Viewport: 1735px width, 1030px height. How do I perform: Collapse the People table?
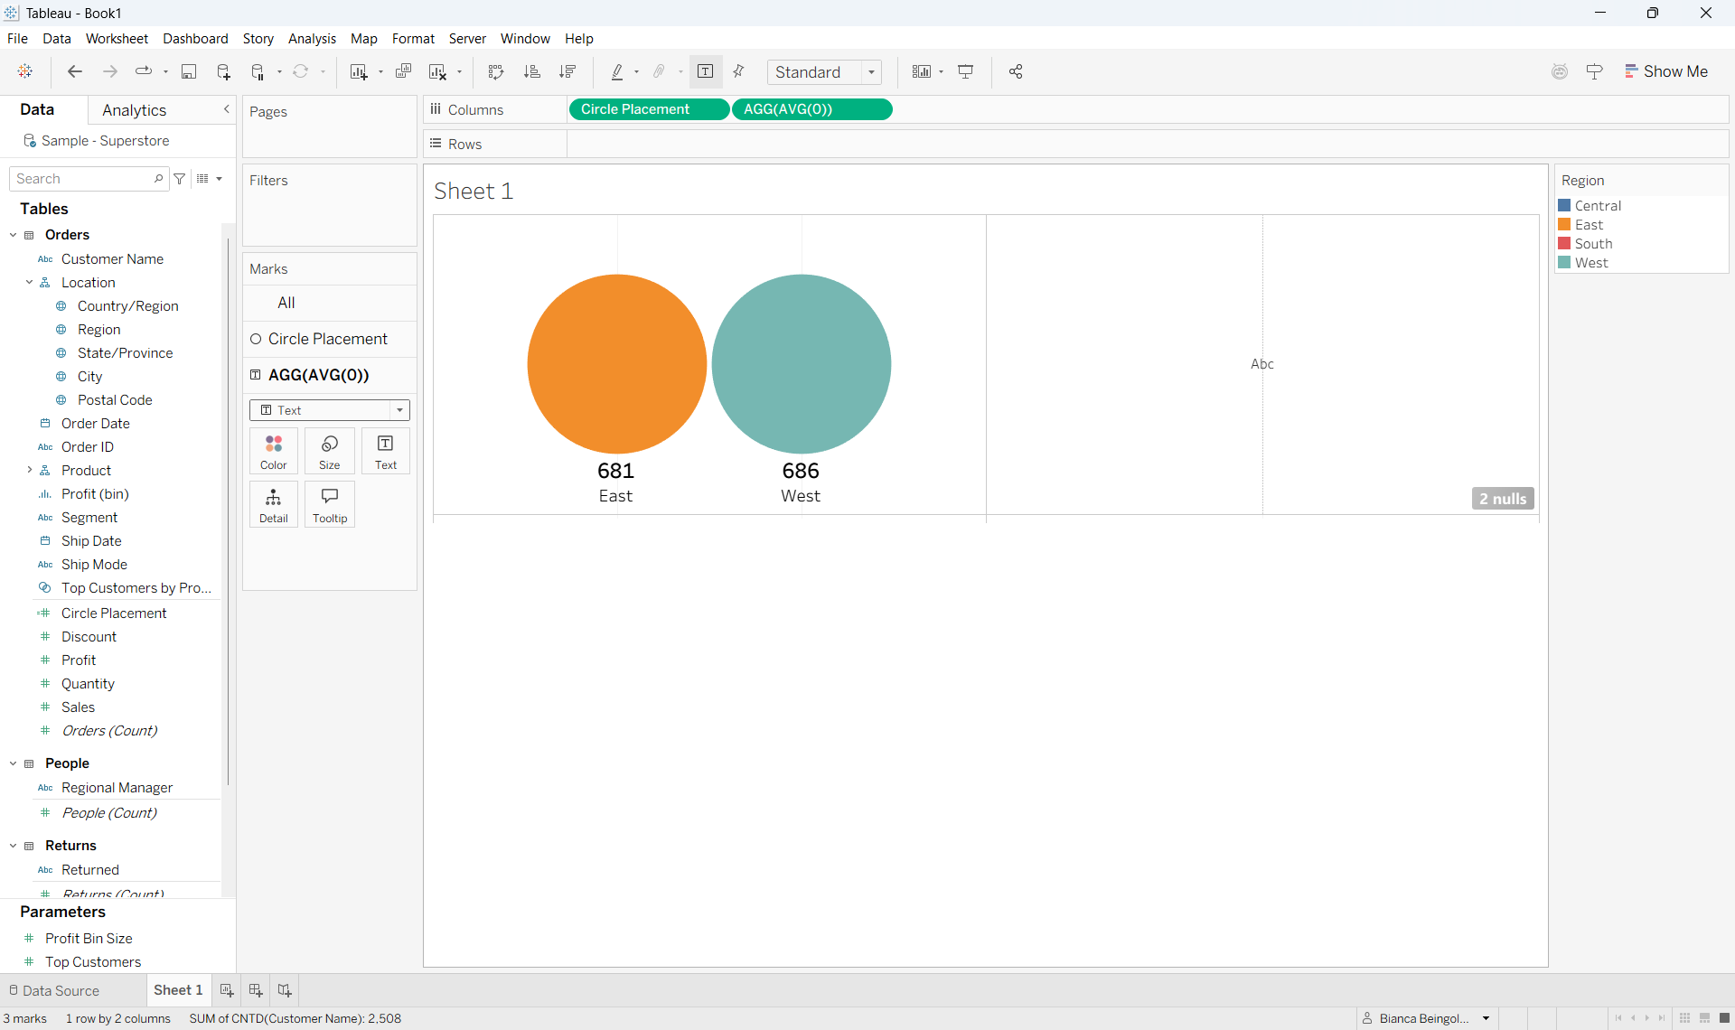[x=13, y=763]
